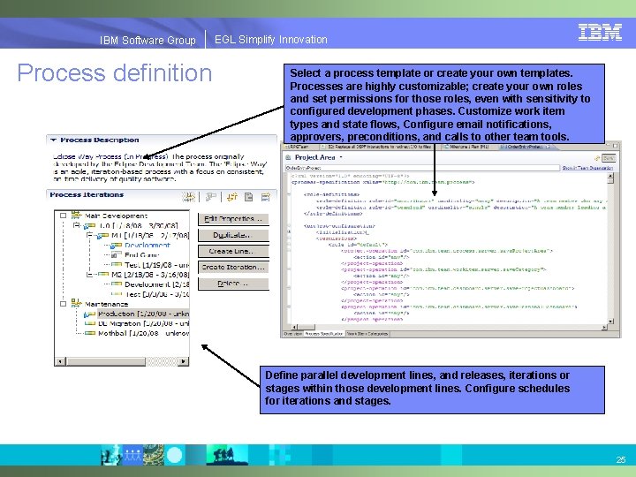636x477 pixels.
Task: Select the Maintenance tree item
Action: click(x=106, y=304)
